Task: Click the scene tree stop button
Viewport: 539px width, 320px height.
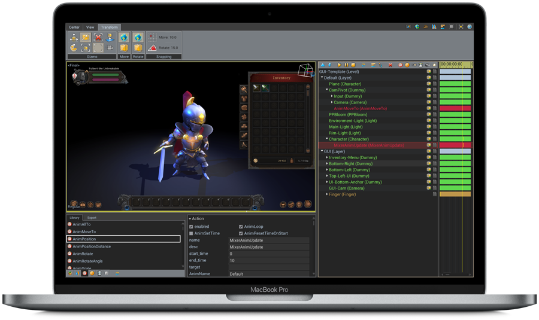Action: point(353,65)
